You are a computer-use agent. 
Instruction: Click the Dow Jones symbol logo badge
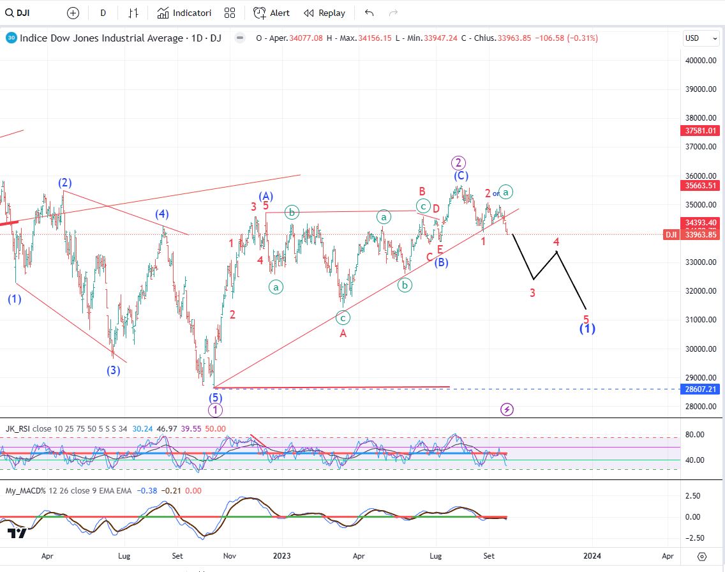11,38
